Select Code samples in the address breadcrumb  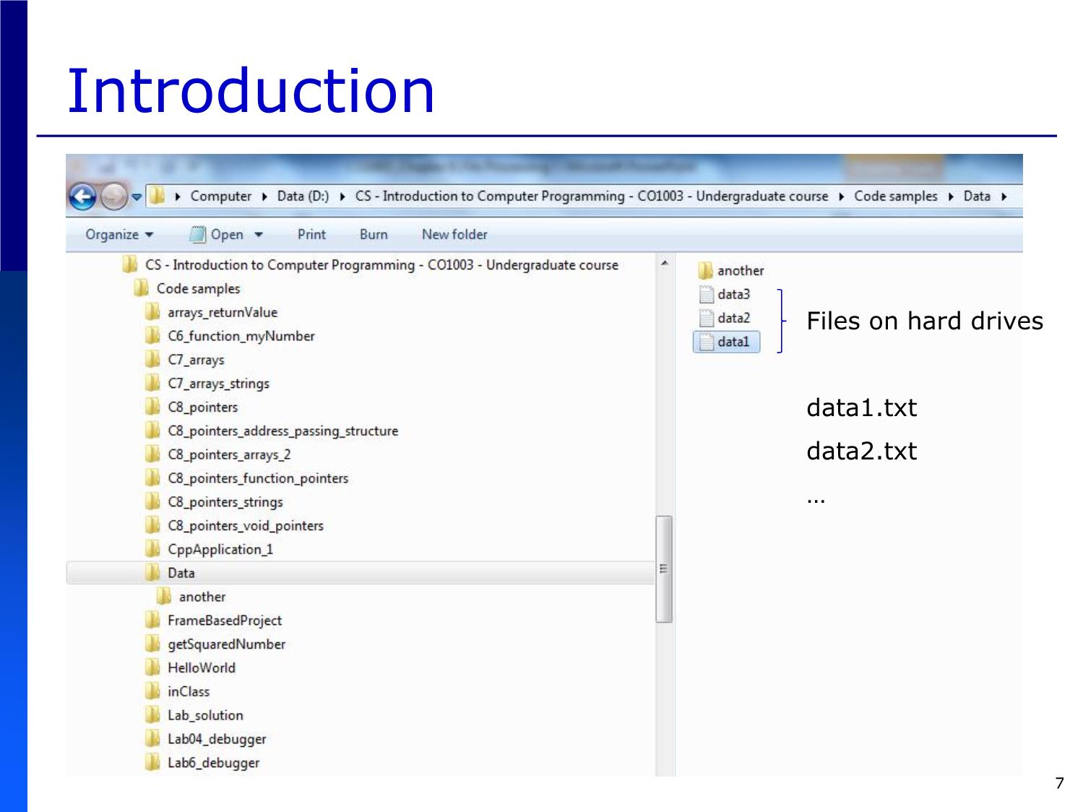coord(895,196)
